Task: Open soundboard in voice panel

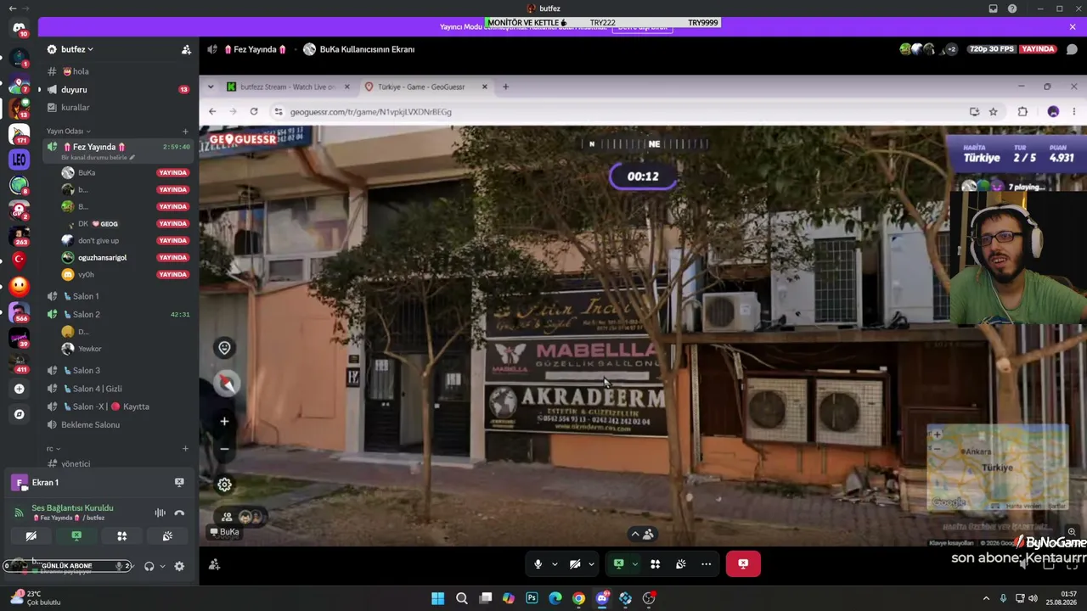Action: tap(167, 536)
